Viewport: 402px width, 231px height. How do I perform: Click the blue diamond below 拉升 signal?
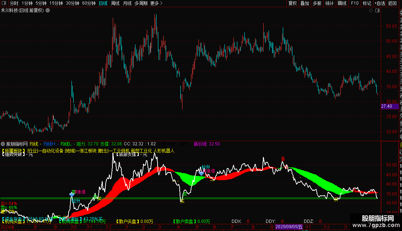click(x=201, y=174)
